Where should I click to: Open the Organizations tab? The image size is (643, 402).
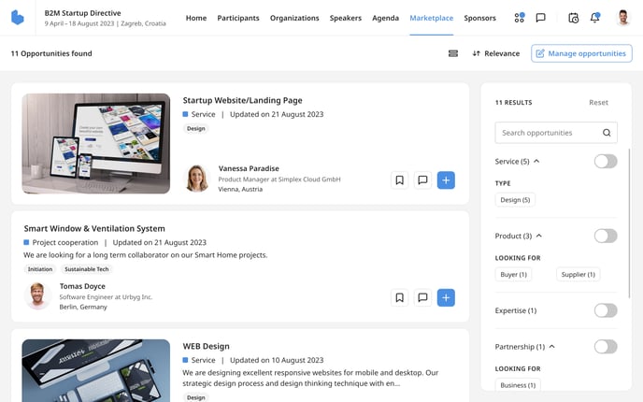pyautogui.click(x=294, y=18)
